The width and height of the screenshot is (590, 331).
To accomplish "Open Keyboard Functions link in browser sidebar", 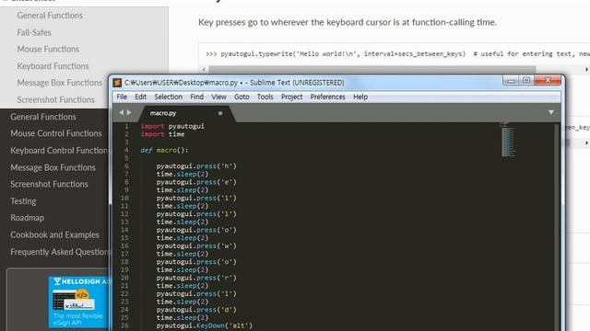I will point(53,66).
